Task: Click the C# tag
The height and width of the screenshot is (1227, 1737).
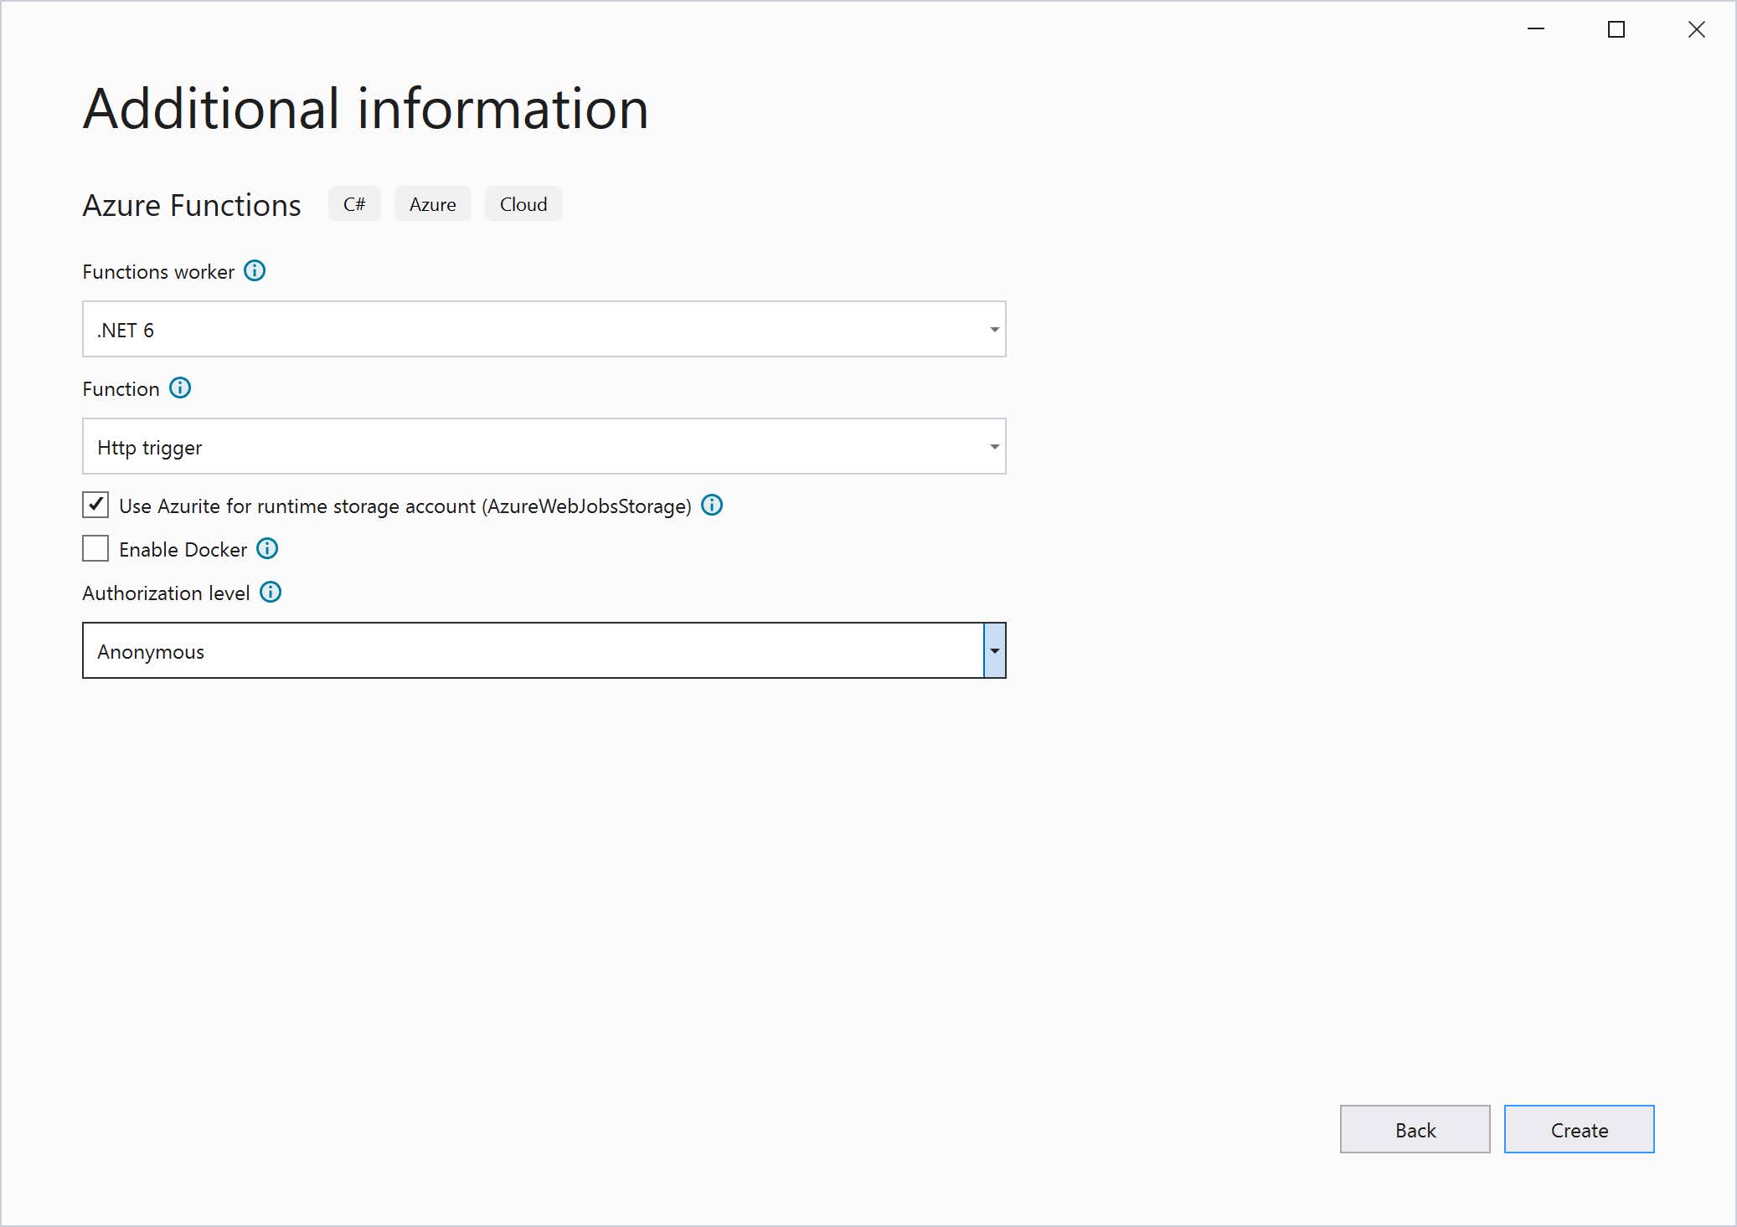Action: point(354,204)
